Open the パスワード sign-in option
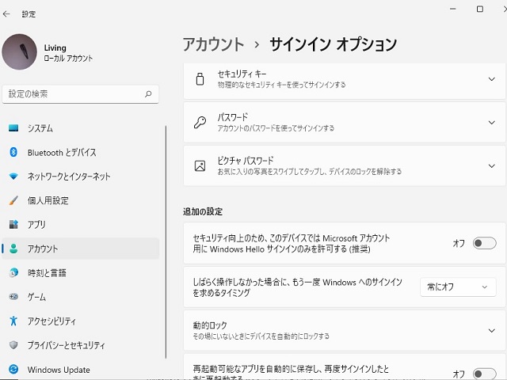 pos(345,123)
